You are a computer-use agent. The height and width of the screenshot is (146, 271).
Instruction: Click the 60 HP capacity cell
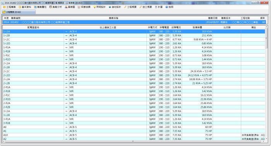[197, 127]
